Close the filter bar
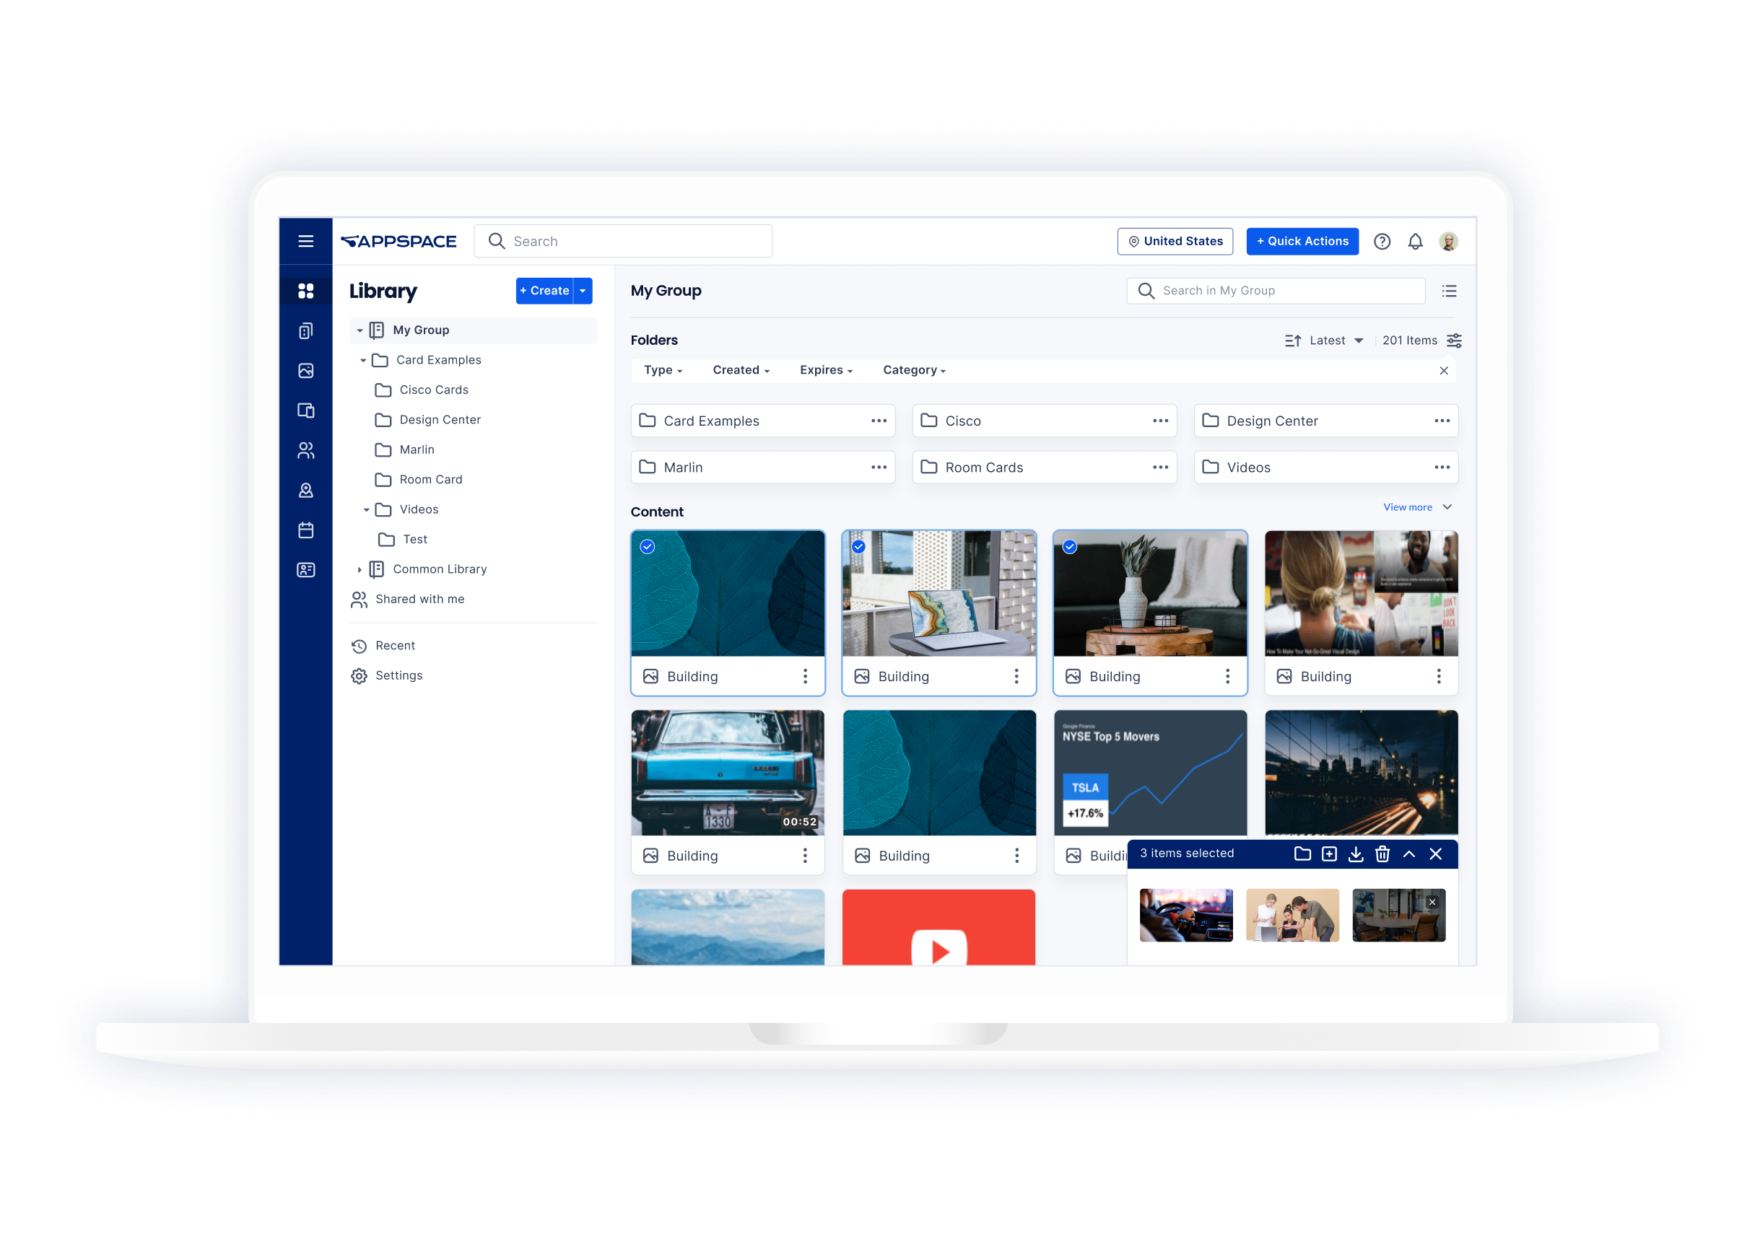This screenshot has height=1241, width=1755. pyautogui.click(x=1443, y=371)
